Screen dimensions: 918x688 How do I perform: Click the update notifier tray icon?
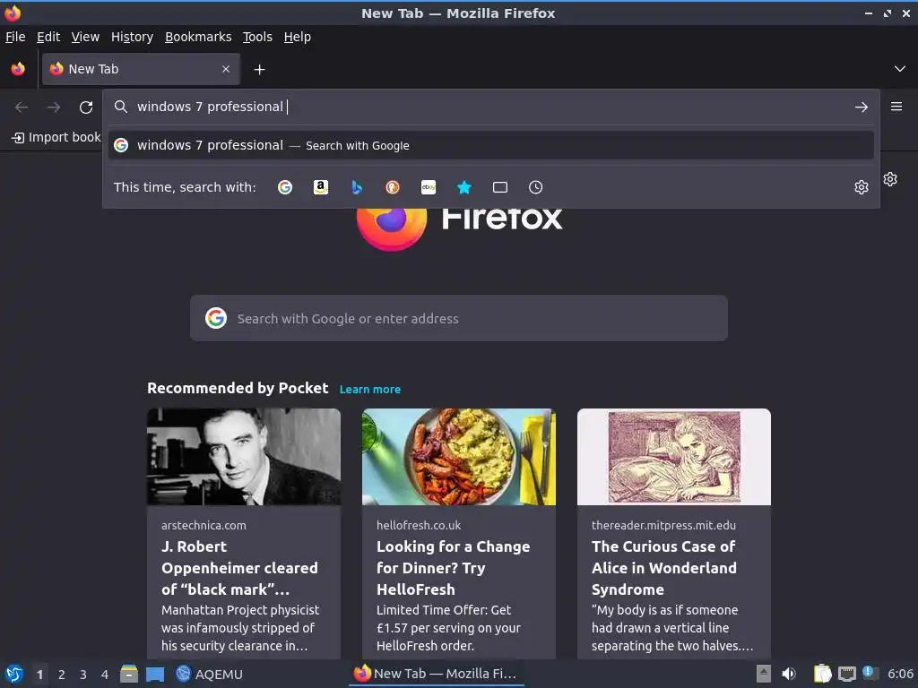pos(870,674)
